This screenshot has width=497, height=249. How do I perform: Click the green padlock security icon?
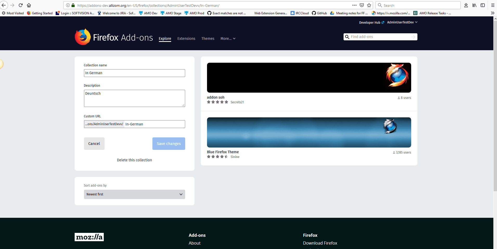click(73, 5)
